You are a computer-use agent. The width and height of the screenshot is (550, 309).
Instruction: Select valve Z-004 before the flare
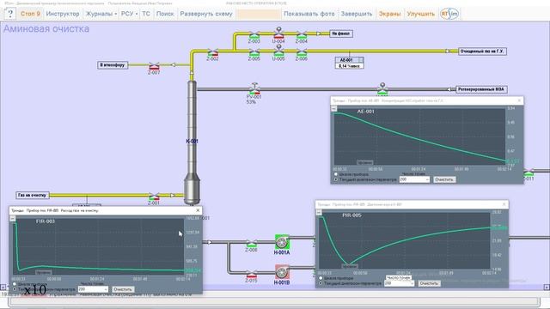point(302,35)
